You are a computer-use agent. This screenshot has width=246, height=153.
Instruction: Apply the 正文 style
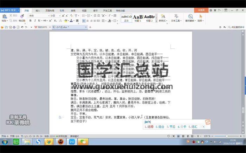coord(127,18)
